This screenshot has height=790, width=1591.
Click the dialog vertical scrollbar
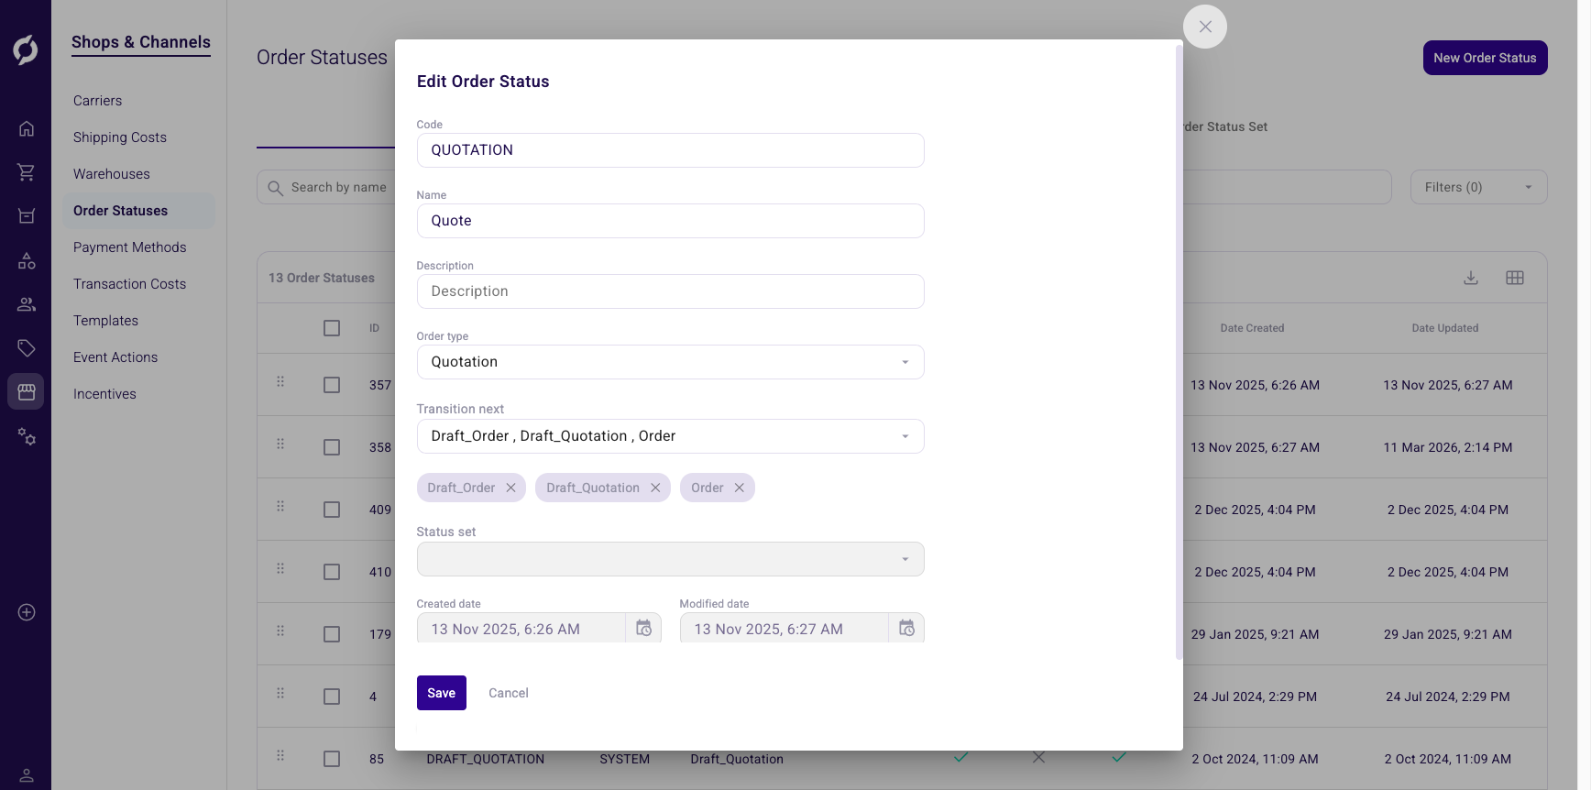pos(1179,352)
